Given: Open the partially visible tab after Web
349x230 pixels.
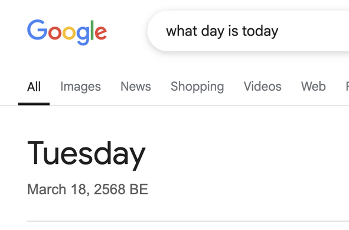Looking at the screenshot, I should click(347, 87).
